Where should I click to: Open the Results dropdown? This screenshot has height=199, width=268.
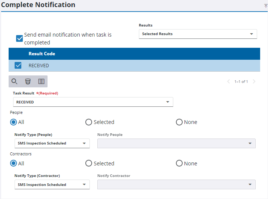[x=198, y=34]
